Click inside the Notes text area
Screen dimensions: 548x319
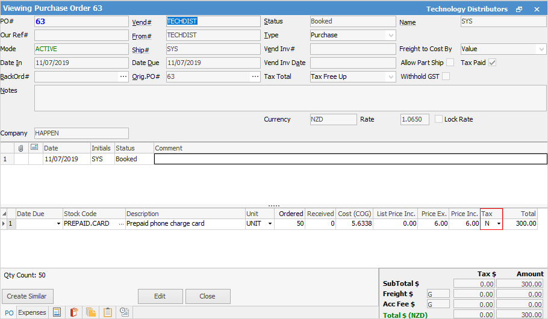click(x=289, y=98)
